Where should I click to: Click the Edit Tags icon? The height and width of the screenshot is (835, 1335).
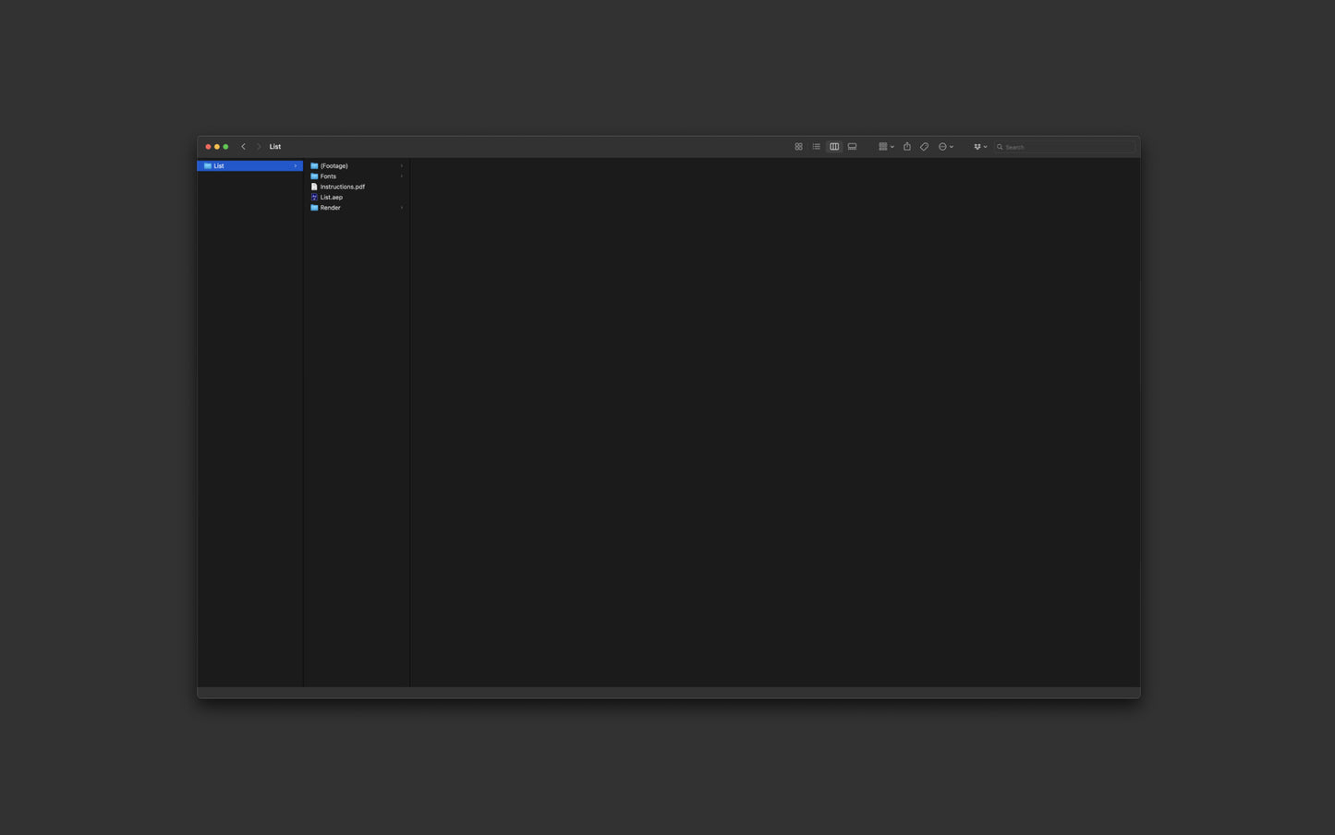pyautogui.click(x=925, y=147)
